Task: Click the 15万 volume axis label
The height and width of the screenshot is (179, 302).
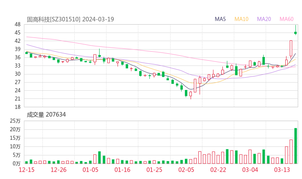Action: click(15, 138)
